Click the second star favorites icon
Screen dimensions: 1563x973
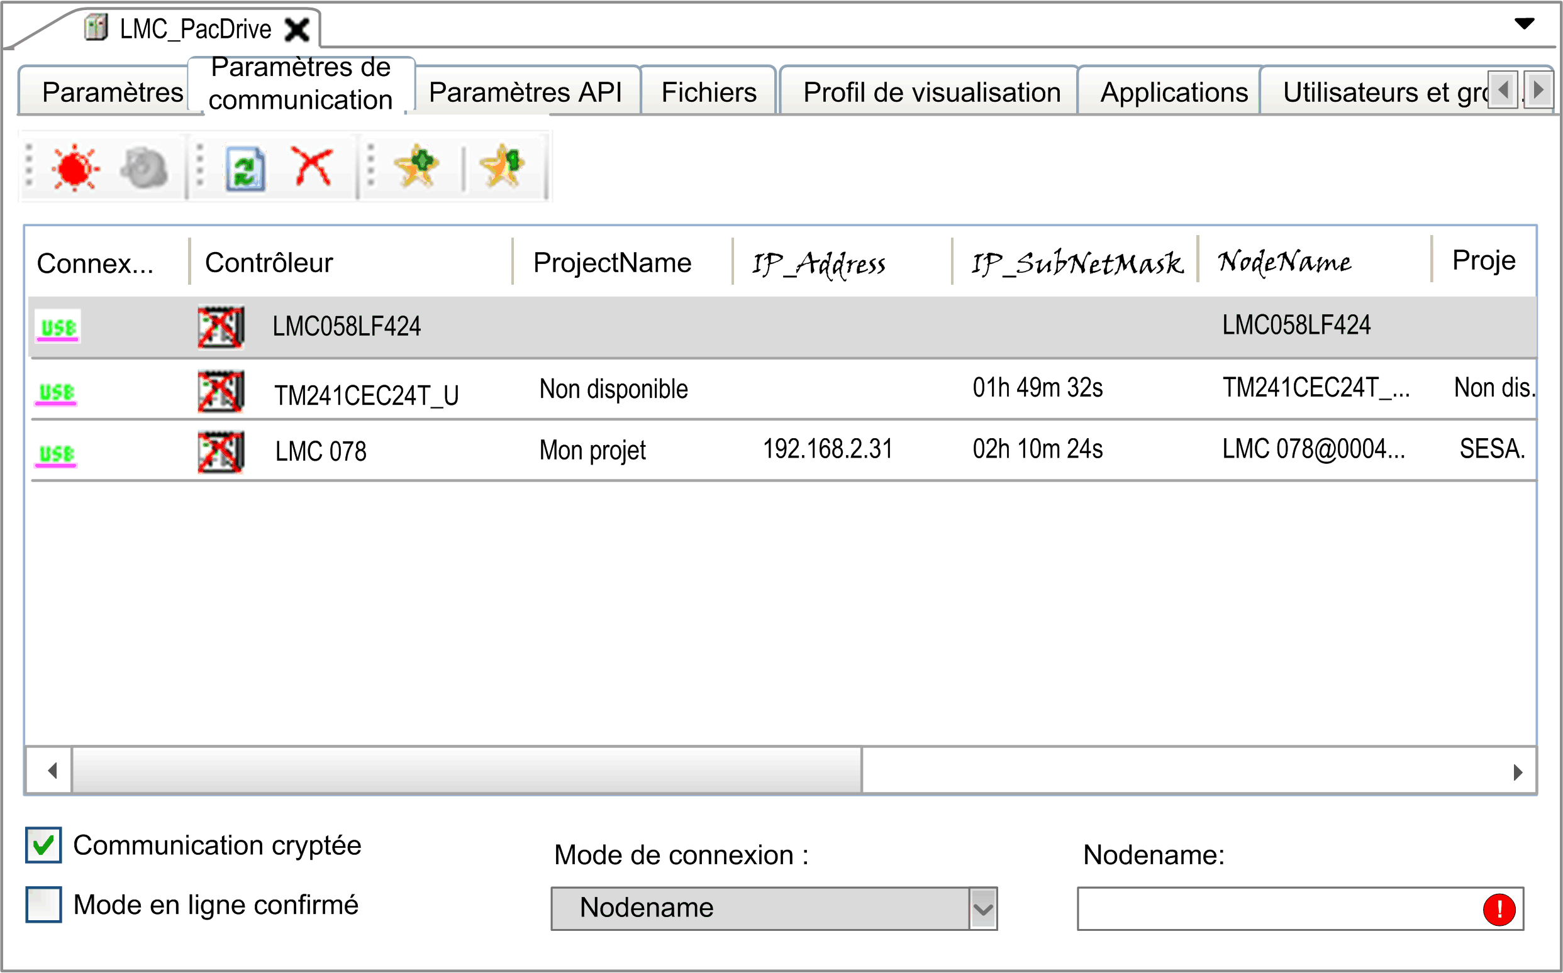click(502, 166)
